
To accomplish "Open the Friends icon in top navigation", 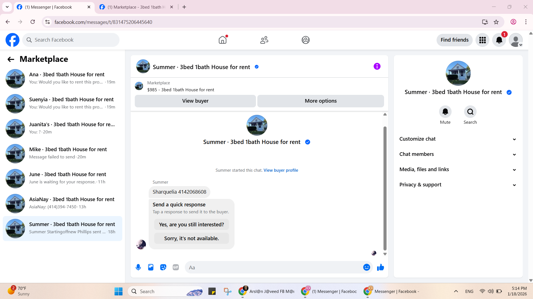I will (264, 40).
